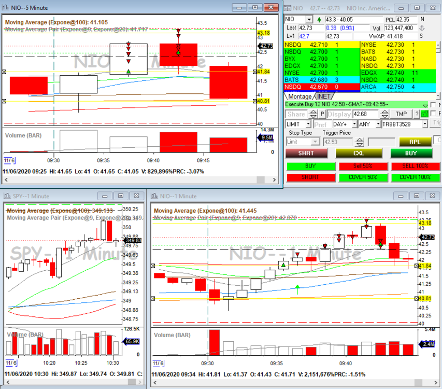Open the NIO symbol dropdown
Viewport: 442px width, 389px height.
[309, 19]
